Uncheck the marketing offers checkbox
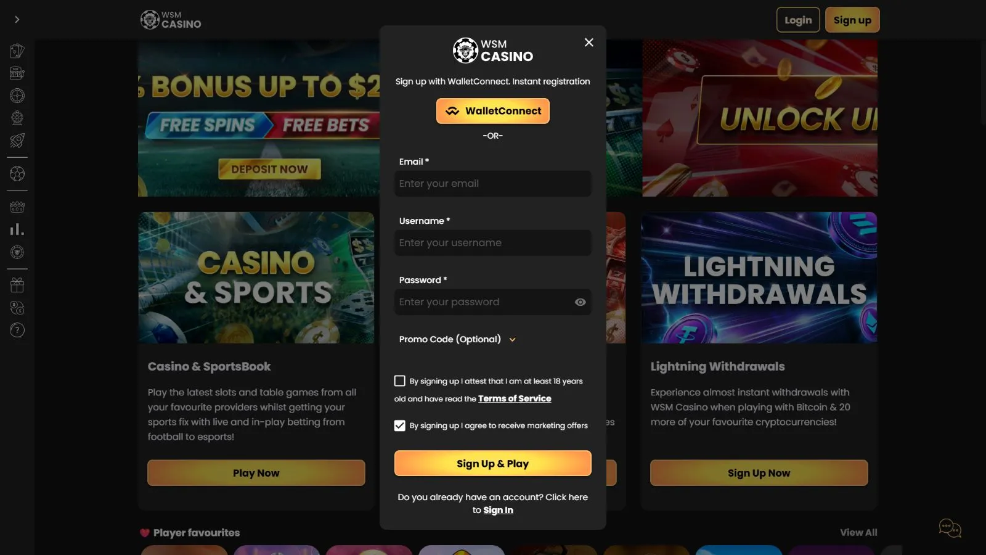Viewport: 986px width, 555px height. click(400, 425)
